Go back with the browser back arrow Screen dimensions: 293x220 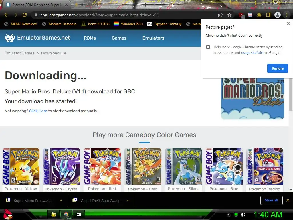click(x=6, y=15)
